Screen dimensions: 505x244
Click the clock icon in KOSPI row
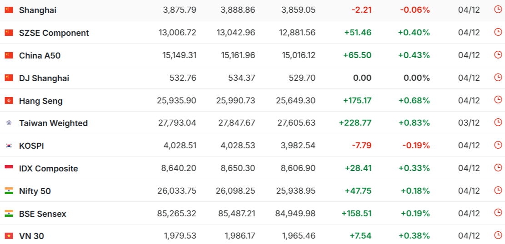coord(498,145)
